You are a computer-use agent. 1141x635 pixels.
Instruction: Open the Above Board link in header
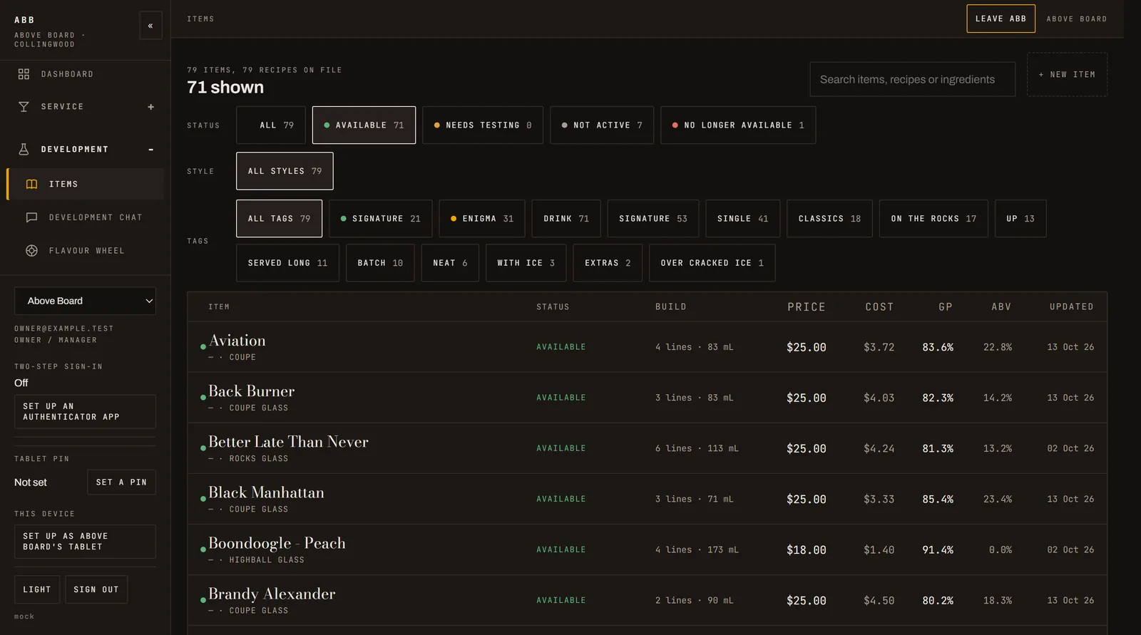point(1077,19)
